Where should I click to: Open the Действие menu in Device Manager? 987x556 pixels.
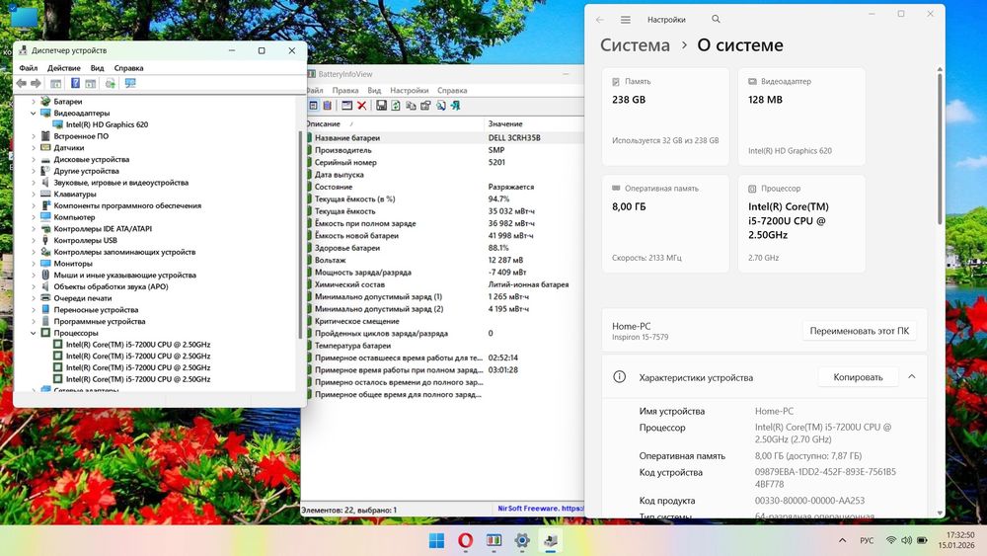(x=63, y=68)
